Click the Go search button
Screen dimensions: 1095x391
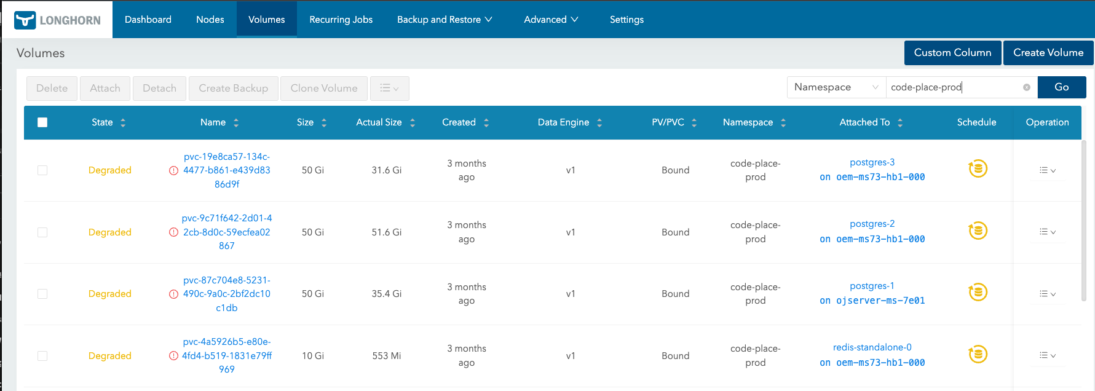pyautogui.click(x=1062, y=87)
